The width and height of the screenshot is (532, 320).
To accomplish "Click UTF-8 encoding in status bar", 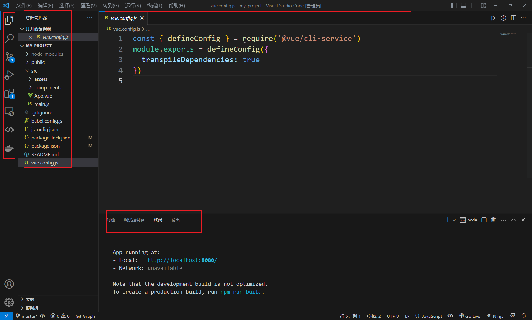I will pos(393,316).
